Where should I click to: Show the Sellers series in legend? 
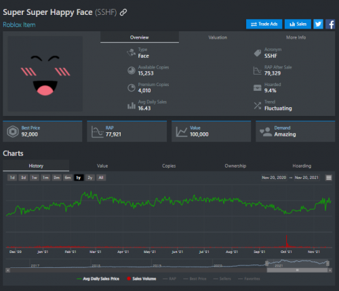[222, 279]
